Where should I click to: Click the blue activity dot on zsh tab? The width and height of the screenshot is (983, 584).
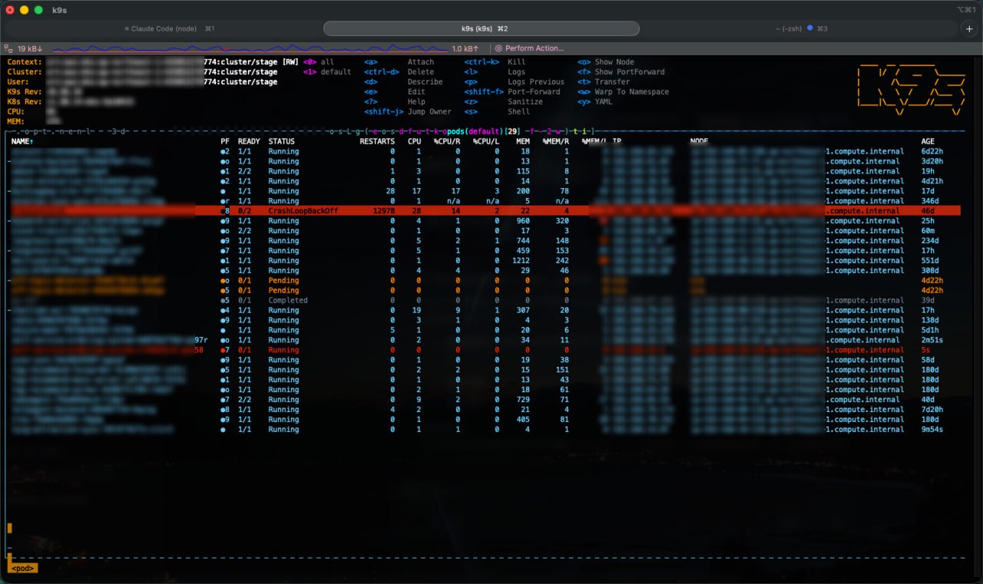point(809,28)
